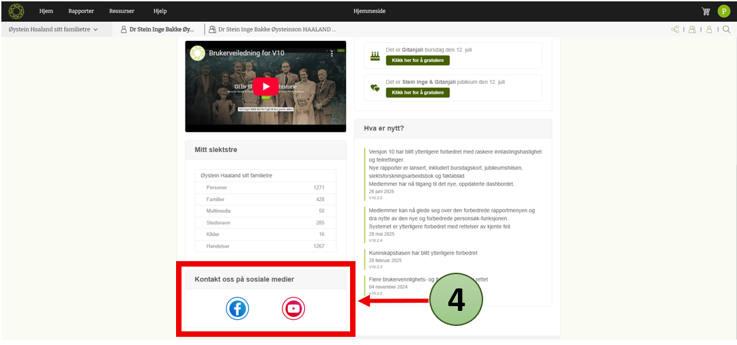Open the video's three-dot options menu

(333, 53)
